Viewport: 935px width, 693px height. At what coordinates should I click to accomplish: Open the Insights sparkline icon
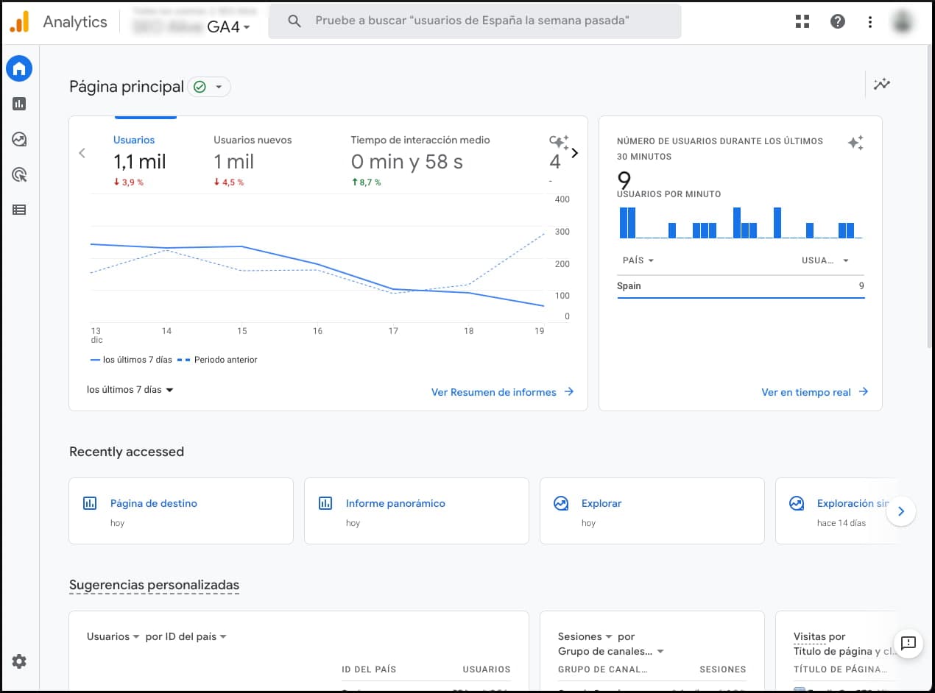coord(882,85)
